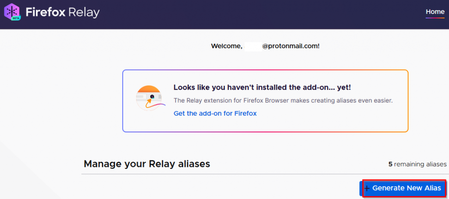Click the Manage your Relay aliases heading
The width and height of the screenshot is (449, 199).
point(147,164)
